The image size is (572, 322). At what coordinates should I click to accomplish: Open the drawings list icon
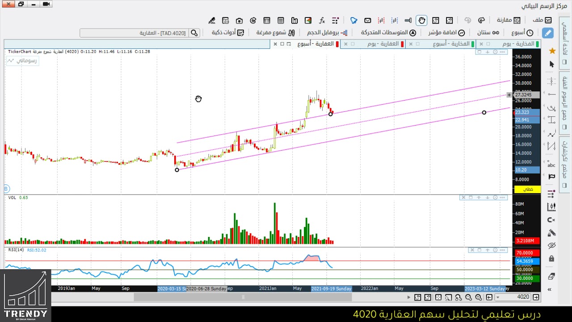click(x=551, y=194)
